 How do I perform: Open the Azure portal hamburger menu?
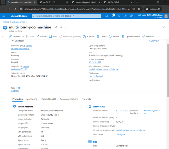click(x=4, y=16)
